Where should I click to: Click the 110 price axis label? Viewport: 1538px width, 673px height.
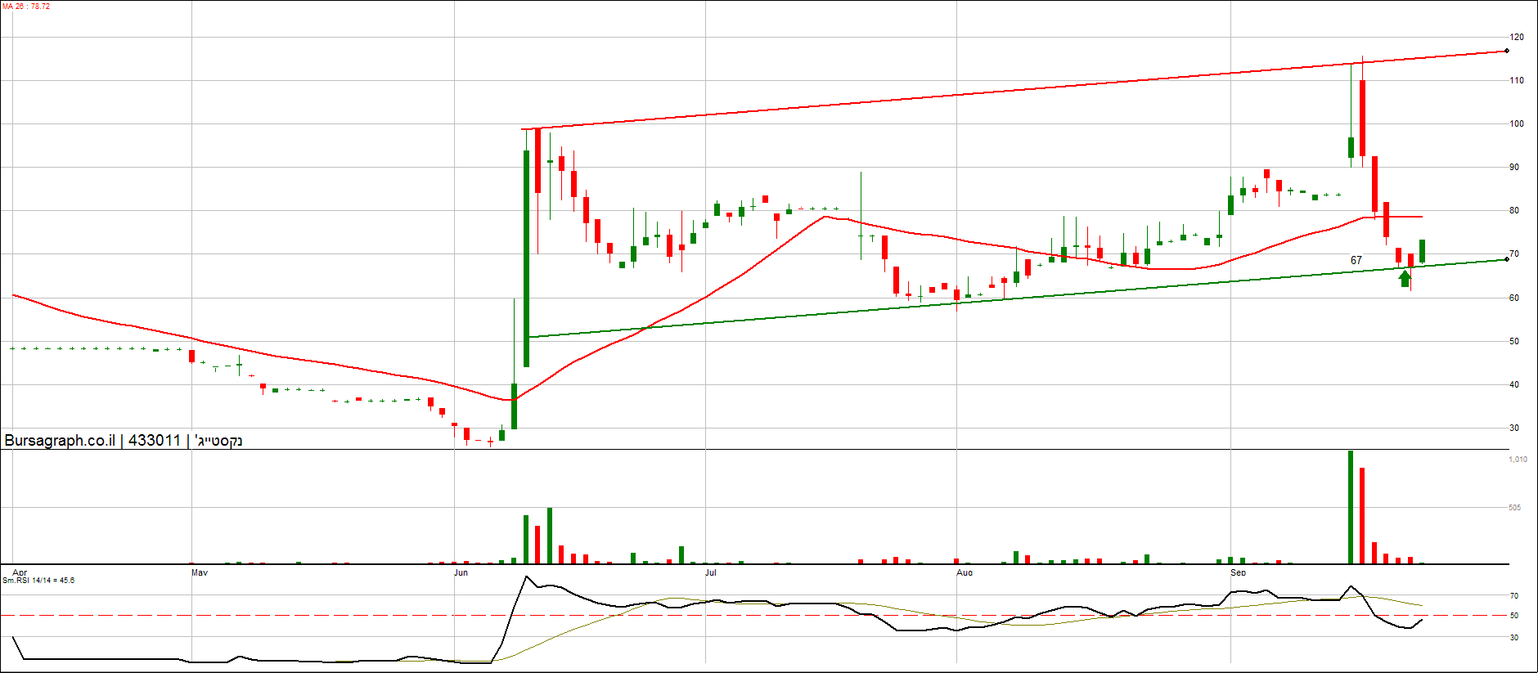tap(1517, 80)
